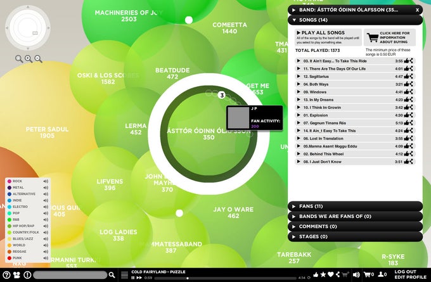Zoom out the map with minus magnifier
Screen dimensions: 431x282
[x=39, y=58]
